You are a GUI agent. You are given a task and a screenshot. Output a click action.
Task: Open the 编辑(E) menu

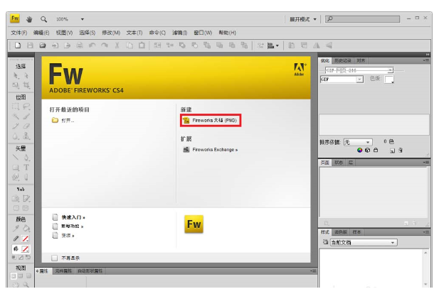tap(41, 33)
